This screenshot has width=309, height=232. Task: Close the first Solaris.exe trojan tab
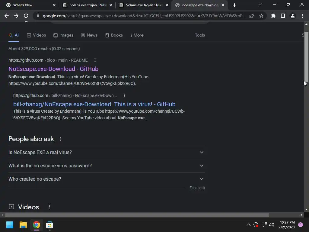(111, 5)
